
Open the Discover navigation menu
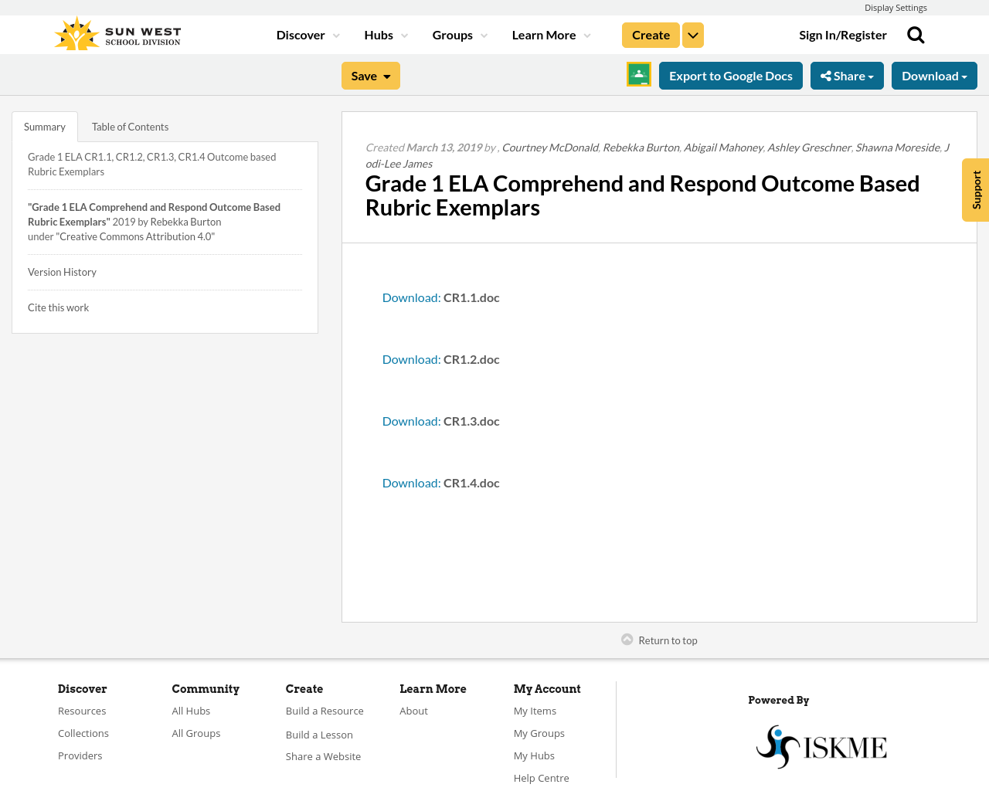point(308,36)
